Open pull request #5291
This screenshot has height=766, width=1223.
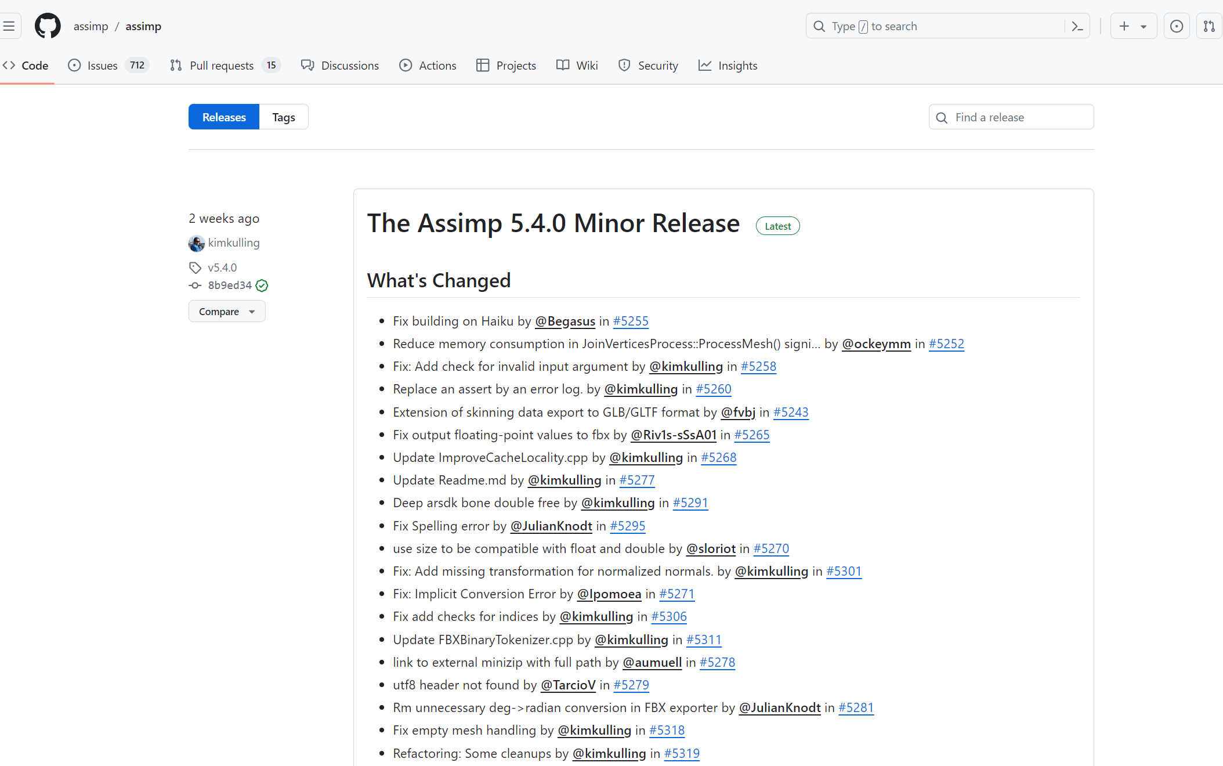tap(690, 503)
